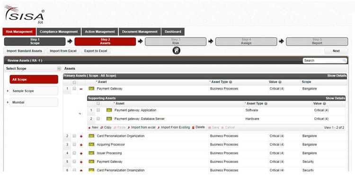Click Import from Excel button
The image size is (355, 182).
click(x=63, y=51)
